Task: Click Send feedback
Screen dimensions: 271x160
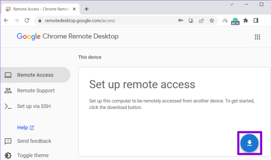Action: coord(34,141)
